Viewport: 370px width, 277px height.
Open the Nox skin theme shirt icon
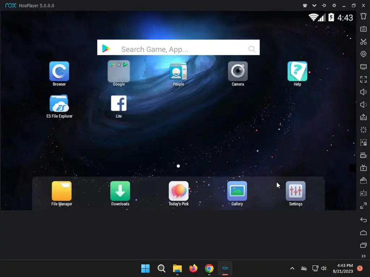[305, 5]
